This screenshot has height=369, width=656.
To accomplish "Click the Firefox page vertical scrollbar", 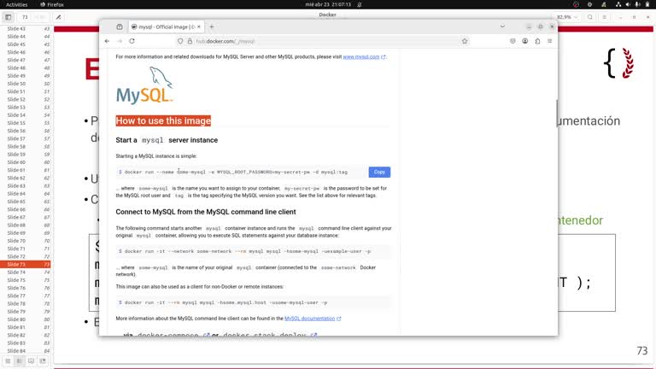I will point(556,113).
